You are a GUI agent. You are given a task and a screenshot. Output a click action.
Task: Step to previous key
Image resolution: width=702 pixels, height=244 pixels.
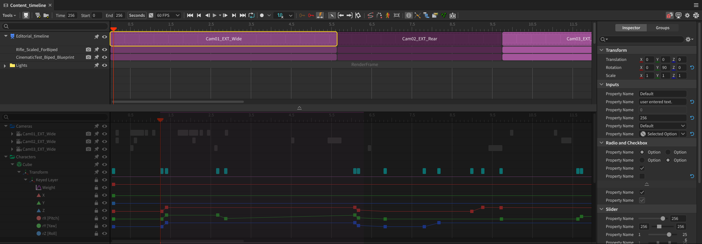pos(199,15)
